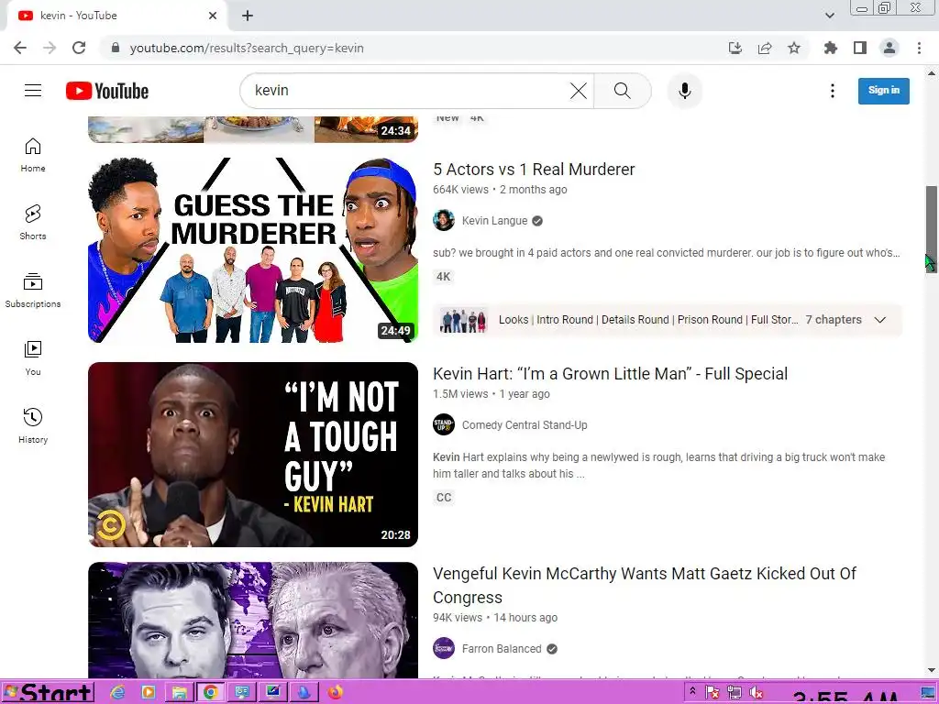Click the 94K views text
The image size is (939, 704).
[458, 618]
